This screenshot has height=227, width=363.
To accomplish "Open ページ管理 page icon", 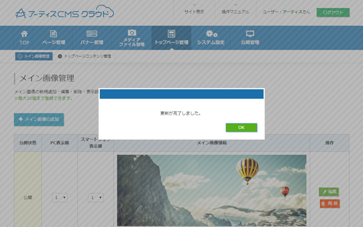I will coord(53,34).
